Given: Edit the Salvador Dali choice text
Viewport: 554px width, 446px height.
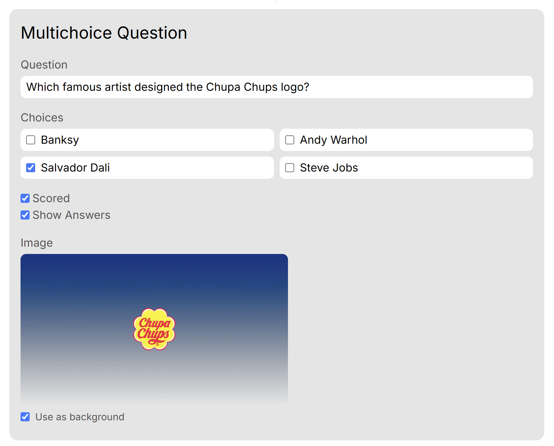Looking at the screenshot, I should pyautogui.click(x=75, y=168).
